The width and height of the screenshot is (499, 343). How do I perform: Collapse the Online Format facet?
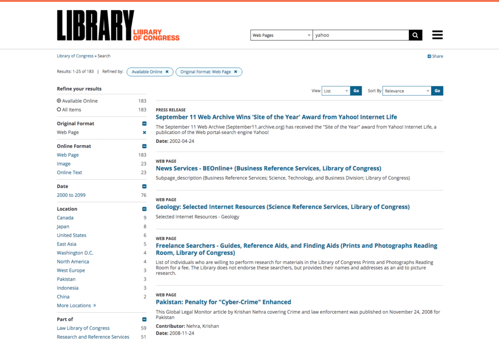tap(144, 146)
